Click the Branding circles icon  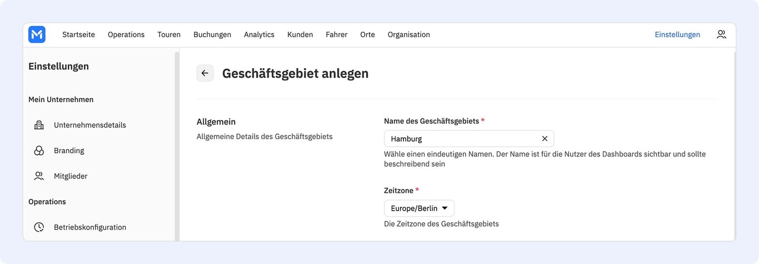[39, 151]
